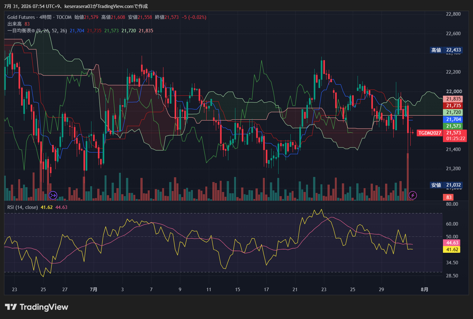Image resolution: width=473 pixels, height=319 pixels.
Task: Click the pink 44.63 RSI axis label
Action: tap(451, 243)
